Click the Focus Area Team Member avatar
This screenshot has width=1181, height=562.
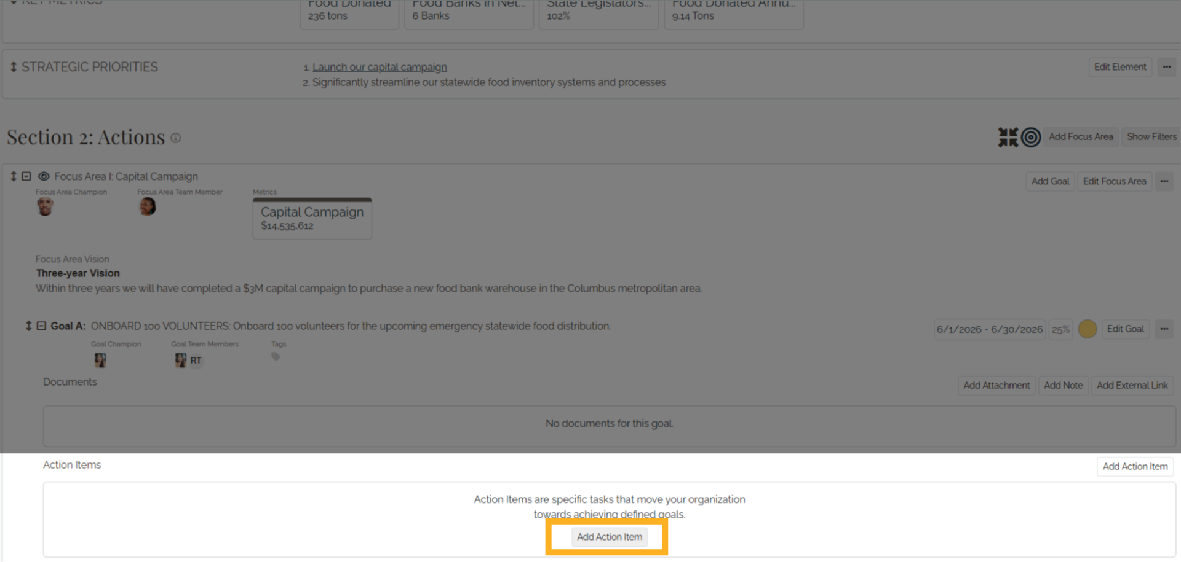tap(148, 207)
